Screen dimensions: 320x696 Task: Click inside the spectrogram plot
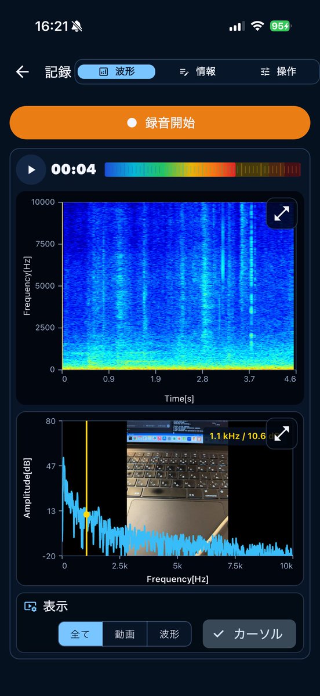point(178,286)
